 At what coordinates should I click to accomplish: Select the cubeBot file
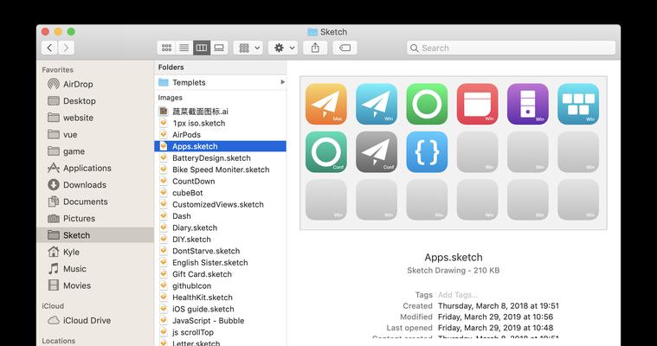(x=221, y=193)
